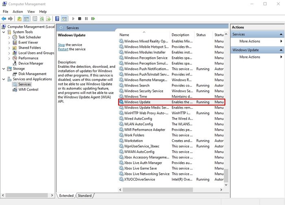Image resolution: width=285 pixels, height=205 pixels.
Task: Click the Refresh toolbar icon
Action: [x=42, y=19]
